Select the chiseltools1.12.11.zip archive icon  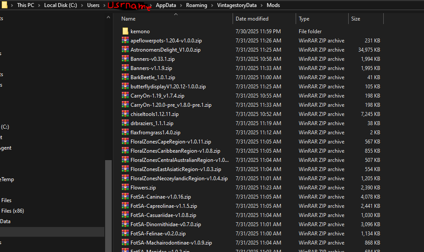125,114
